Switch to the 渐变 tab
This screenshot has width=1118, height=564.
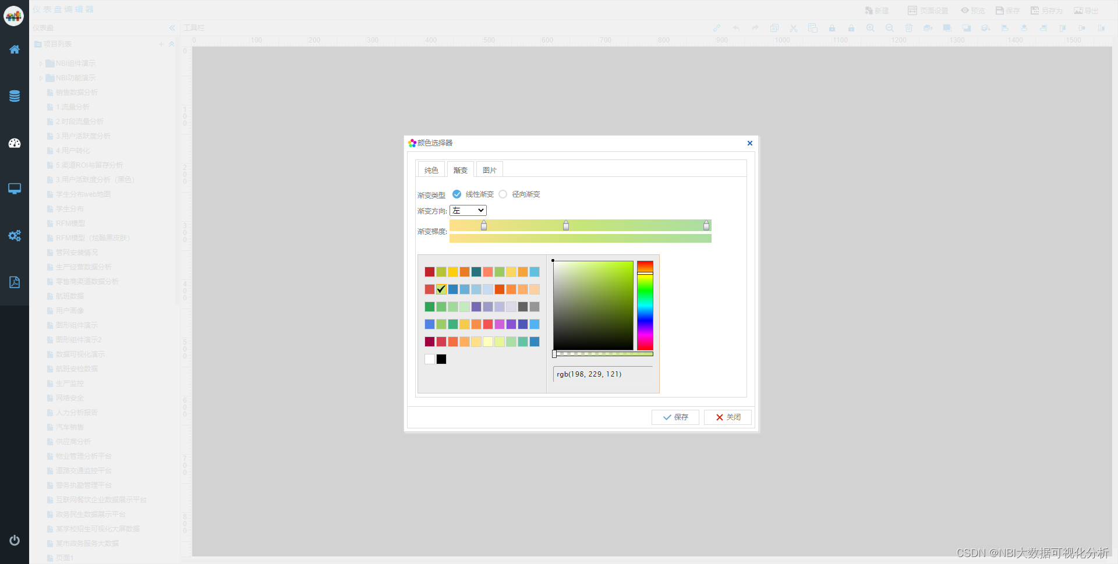pos(461,170)
